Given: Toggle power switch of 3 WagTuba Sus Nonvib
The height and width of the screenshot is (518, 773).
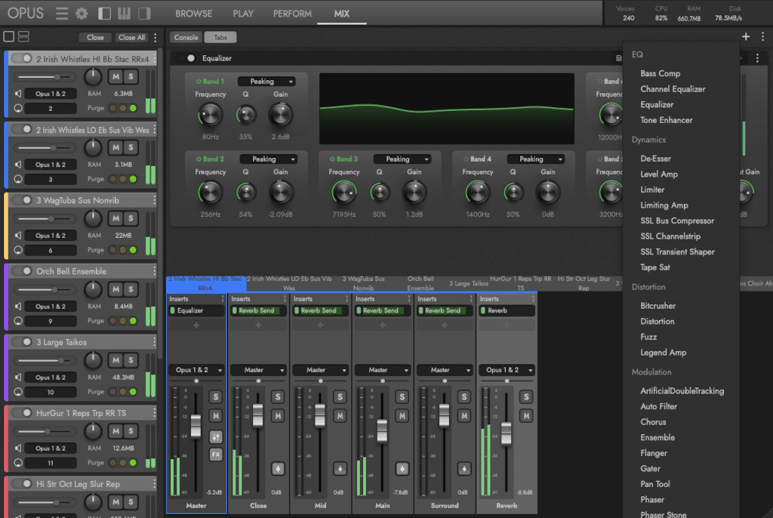Looking at the screenshot, I should (22, 200).
